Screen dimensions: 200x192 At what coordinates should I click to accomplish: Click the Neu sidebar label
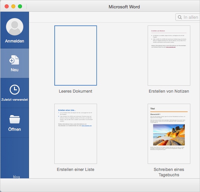coord(15,70)
